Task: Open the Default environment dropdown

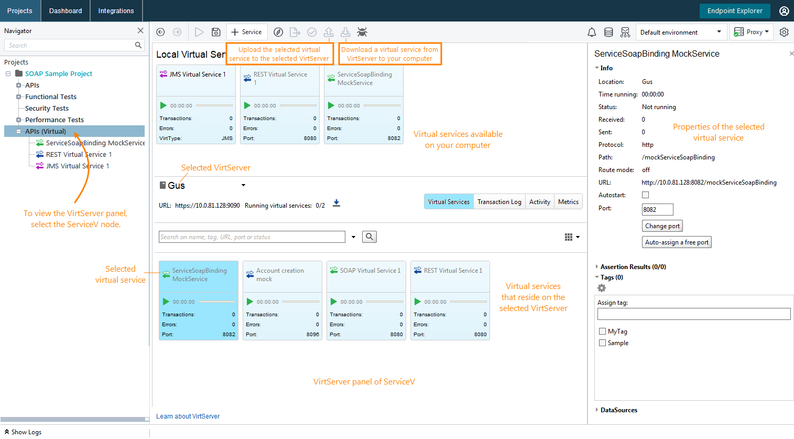Action: click(719, 32)
